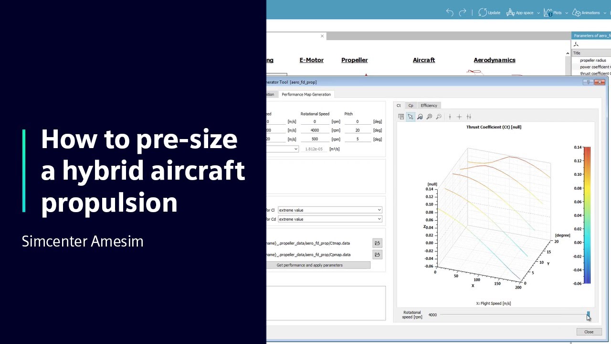
Task: Click the propeller icon in the Parameters panel
Action: coord(576,44)
